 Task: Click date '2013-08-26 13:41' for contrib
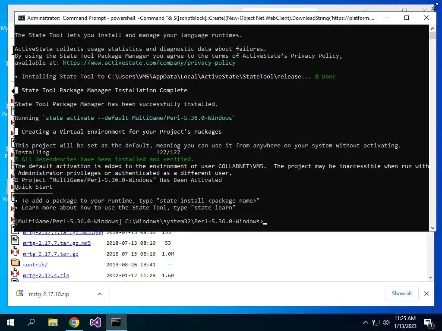point(131,265)
